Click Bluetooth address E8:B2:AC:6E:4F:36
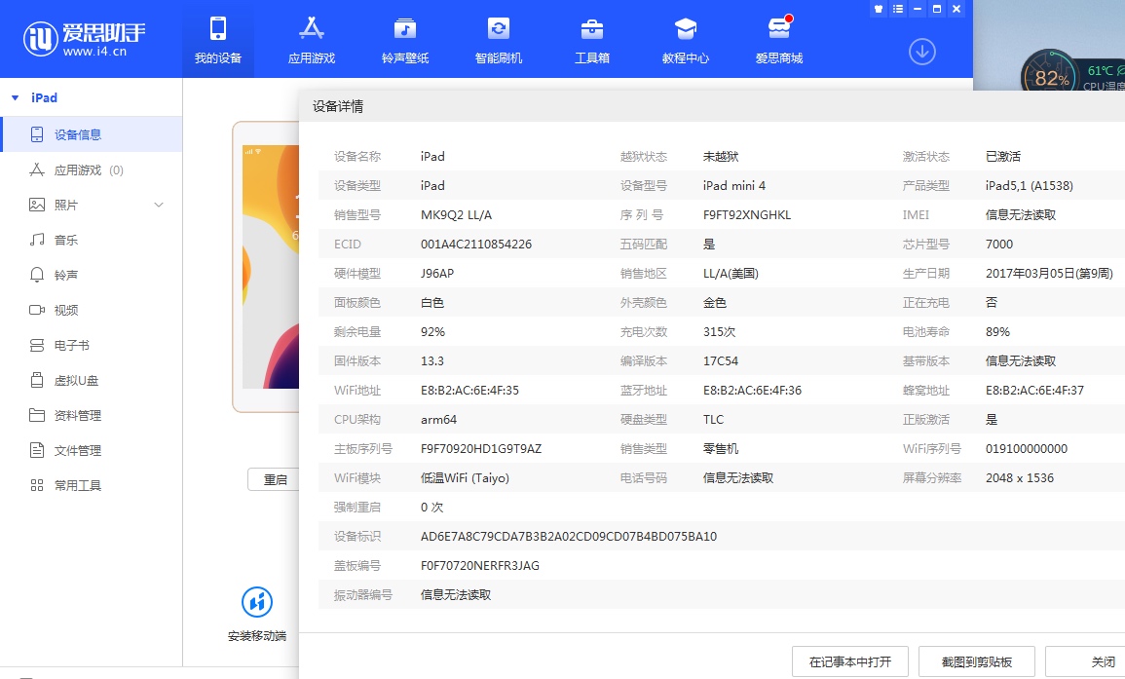 [753, 391]
